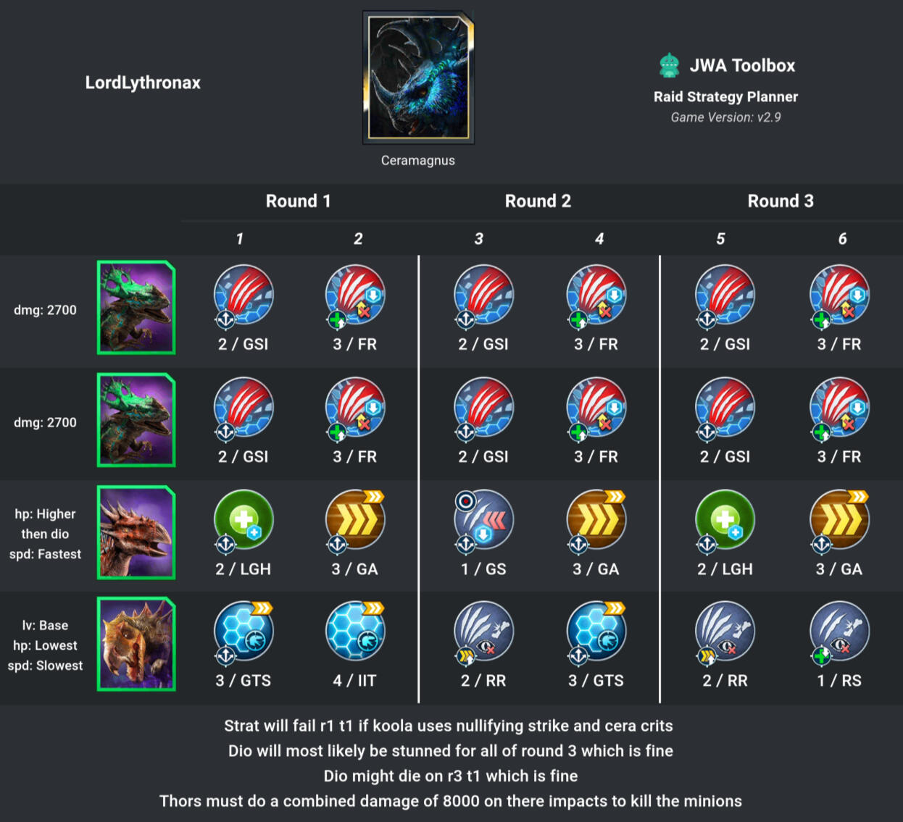Screen dimensions: 903x822
Task: Click the Round 2 header
Action: pos(538,201)
